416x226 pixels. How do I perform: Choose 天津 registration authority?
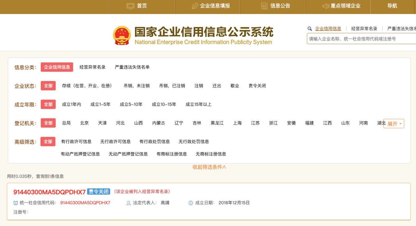click(102, 123)
